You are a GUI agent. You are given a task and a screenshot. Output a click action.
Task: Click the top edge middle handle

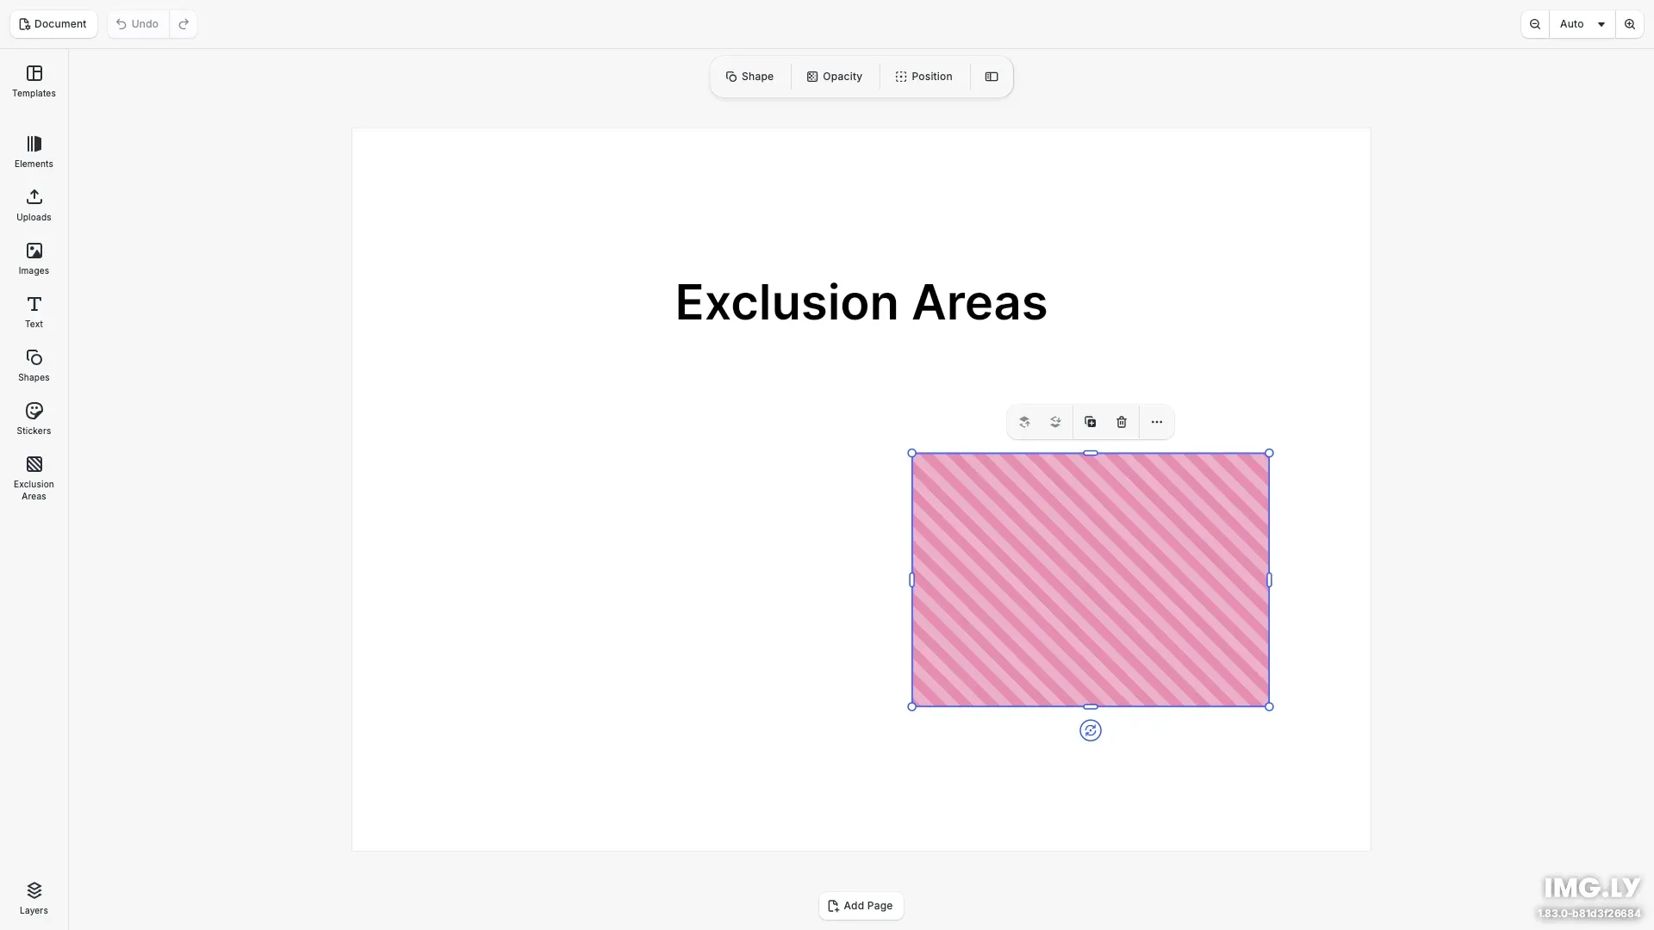click(x=1091, y=453)
